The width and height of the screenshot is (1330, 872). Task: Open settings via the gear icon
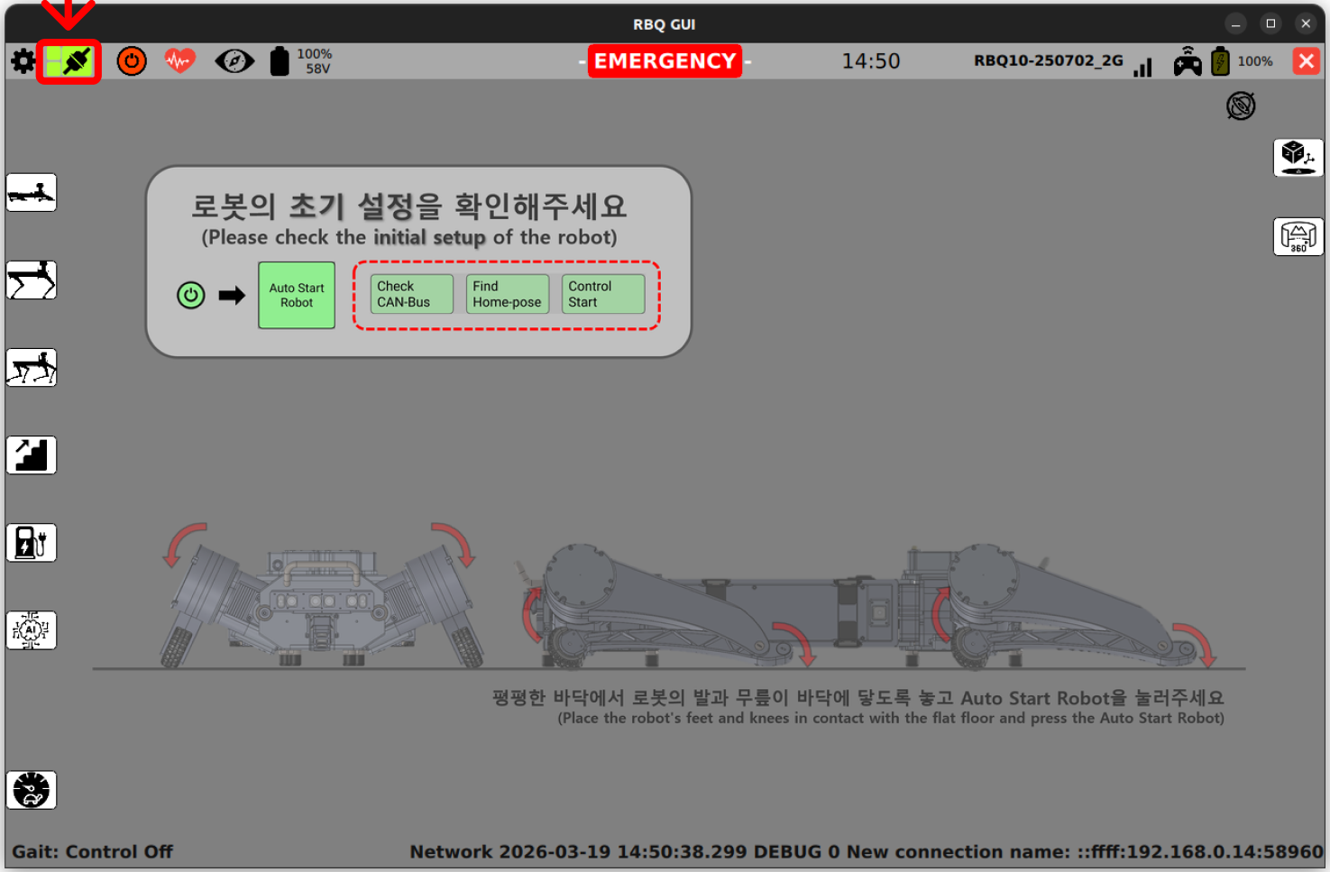23,62
